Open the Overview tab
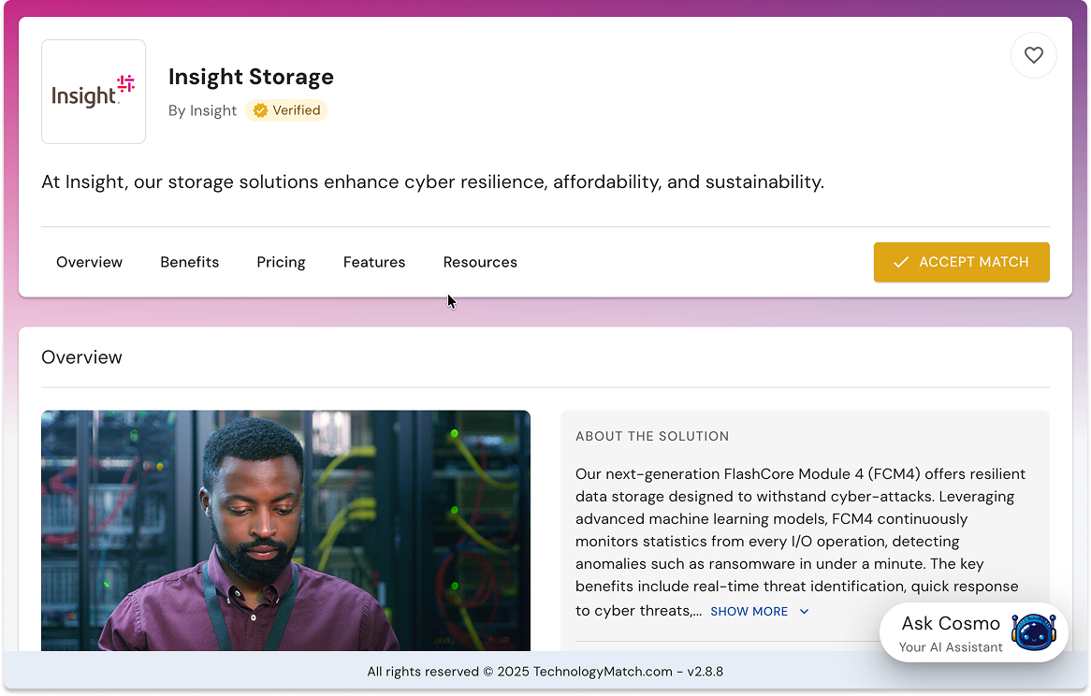This screenshot has height=696, width=1091. tap(89, 262)
